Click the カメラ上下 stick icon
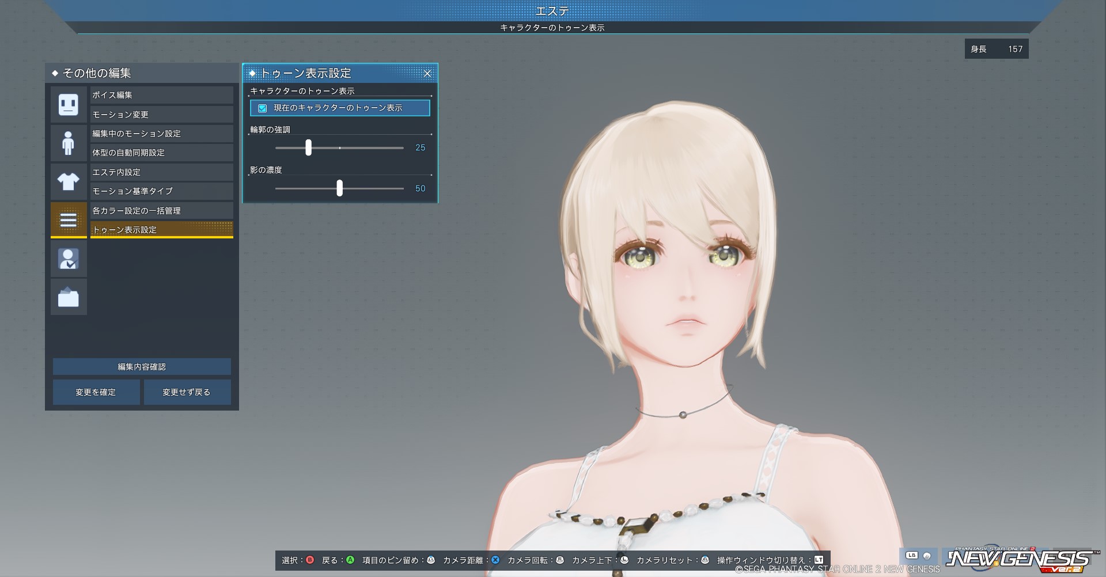Image resolution: width=1106 pixels, height=577 pixels. tap(624, 560)
